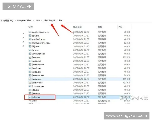152x122 pixels.
Task: Click the jli.dll file icon
Action: coord(30,101)
